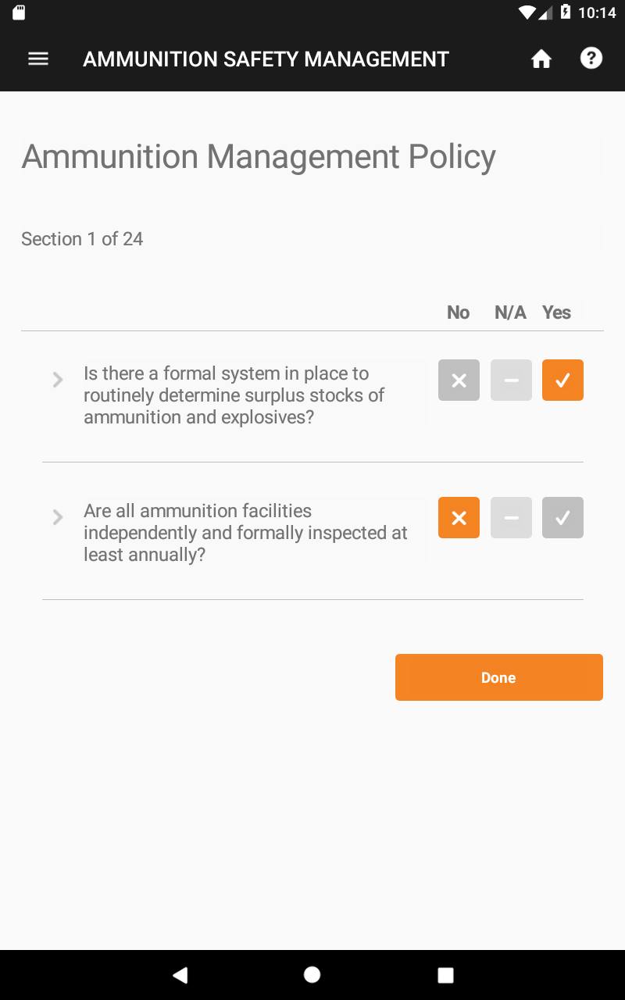Tap the Android home circle button
This screenshot has width=625, height=1000.
[312, 974]
